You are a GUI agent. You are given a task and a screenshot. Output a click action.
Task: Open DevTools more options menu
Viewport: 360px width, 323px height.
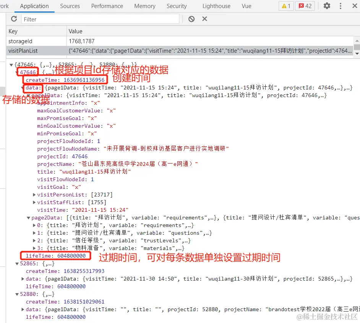341,6
